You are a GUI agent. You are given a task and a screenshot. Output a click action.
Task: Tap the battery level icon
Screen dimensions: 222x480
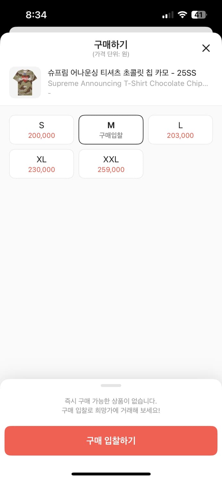(199, 15)
